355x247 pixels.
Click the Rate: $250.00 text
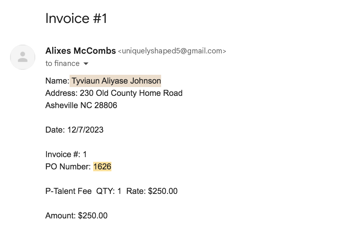click(152, 191)
